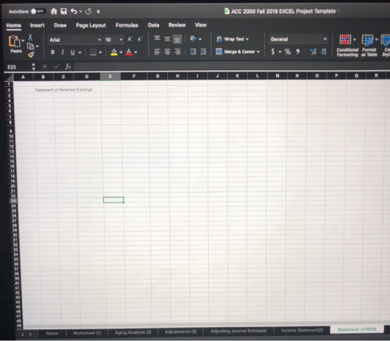Open the Merge & Center dropdown arrow
The image size is (390, 341).
[x=258, y=51]
